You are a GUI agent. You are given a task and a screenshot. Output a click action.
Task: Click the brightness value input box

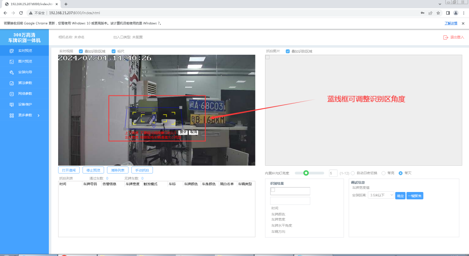click(333, 173)
